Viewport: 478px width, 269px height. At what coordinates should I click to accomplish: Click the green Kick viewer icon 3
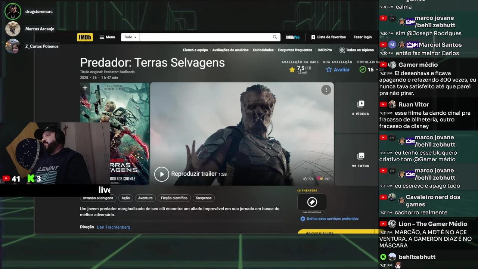31,179
